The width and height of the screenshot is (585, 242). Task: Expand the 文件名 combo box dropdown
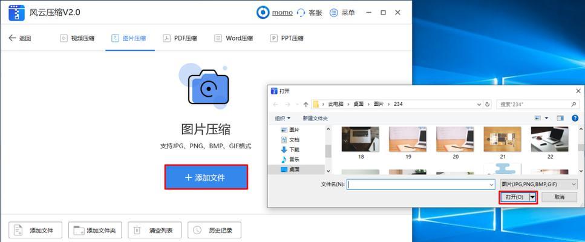(491, 184)
